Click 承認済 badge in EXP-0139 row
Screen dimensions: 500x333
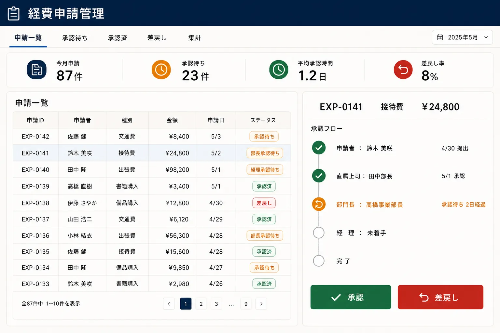click(x=264, y=186)
